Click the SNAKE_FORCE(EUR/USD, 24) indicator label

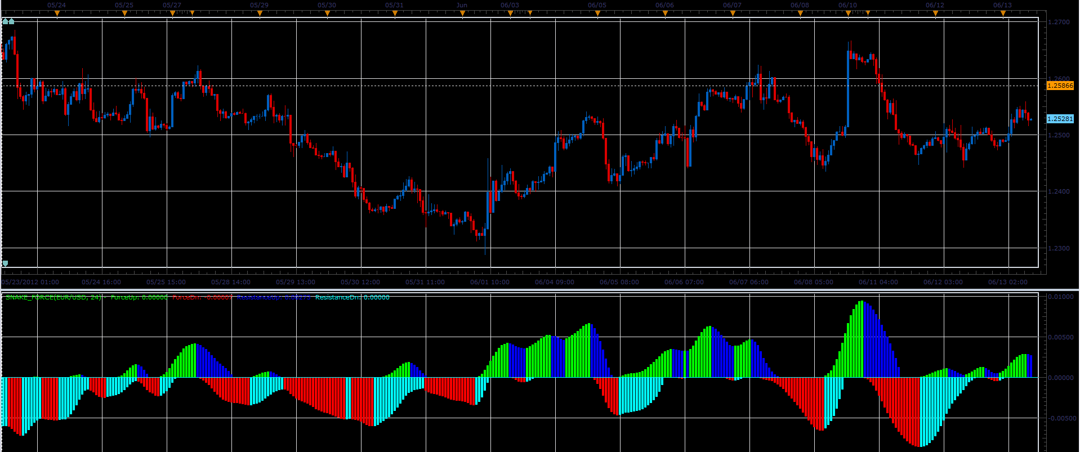click(x=53, y=297)
